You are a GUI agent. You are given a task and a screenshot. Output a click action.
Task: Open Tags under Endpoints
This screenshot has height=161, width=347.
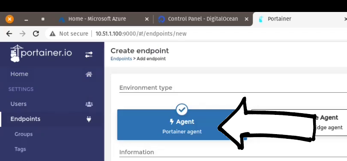(x=20, y=149)
